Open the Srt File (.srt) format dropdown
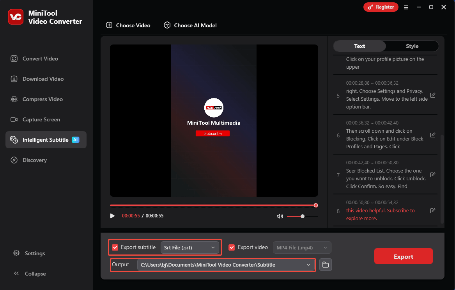 point(190,247)
